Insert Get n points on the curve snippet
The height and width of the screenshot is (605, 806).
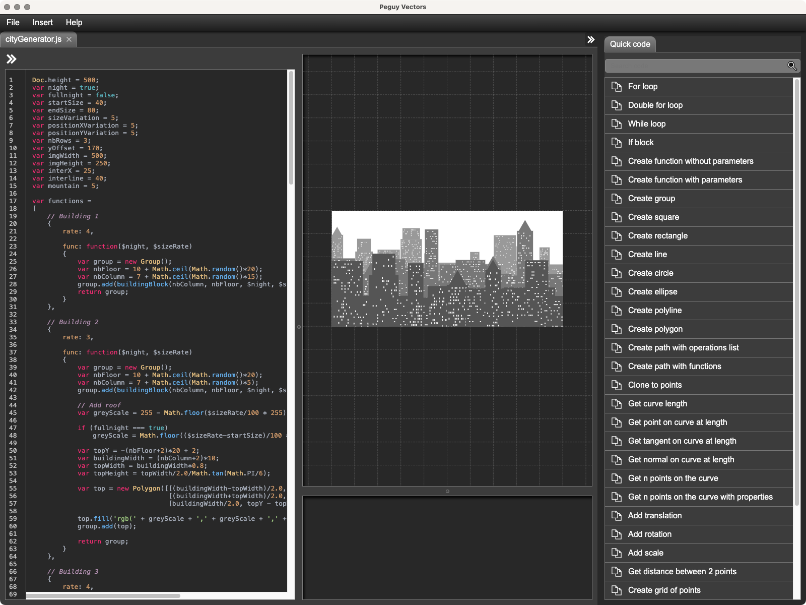click(699, 478)
